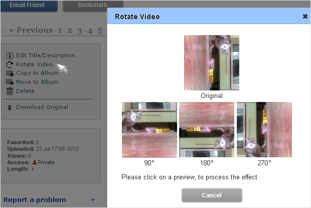Switch to the Bookmark tab
Image resolution: width=311 pixels, height=208 pixels.
pyautogui.click(x=93, y=6)
